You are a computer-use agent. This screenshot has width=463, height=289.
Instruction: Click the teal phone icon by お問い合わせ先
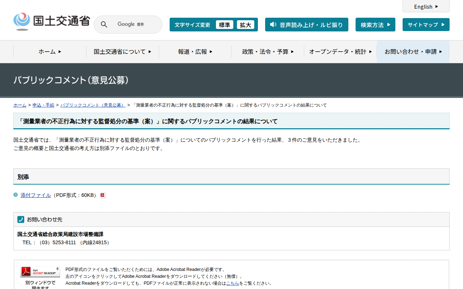click(21, 219)
